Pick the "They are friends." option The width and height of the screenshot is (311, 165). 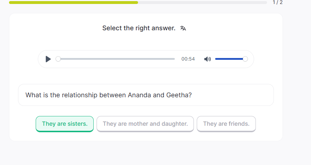point(226,124)
